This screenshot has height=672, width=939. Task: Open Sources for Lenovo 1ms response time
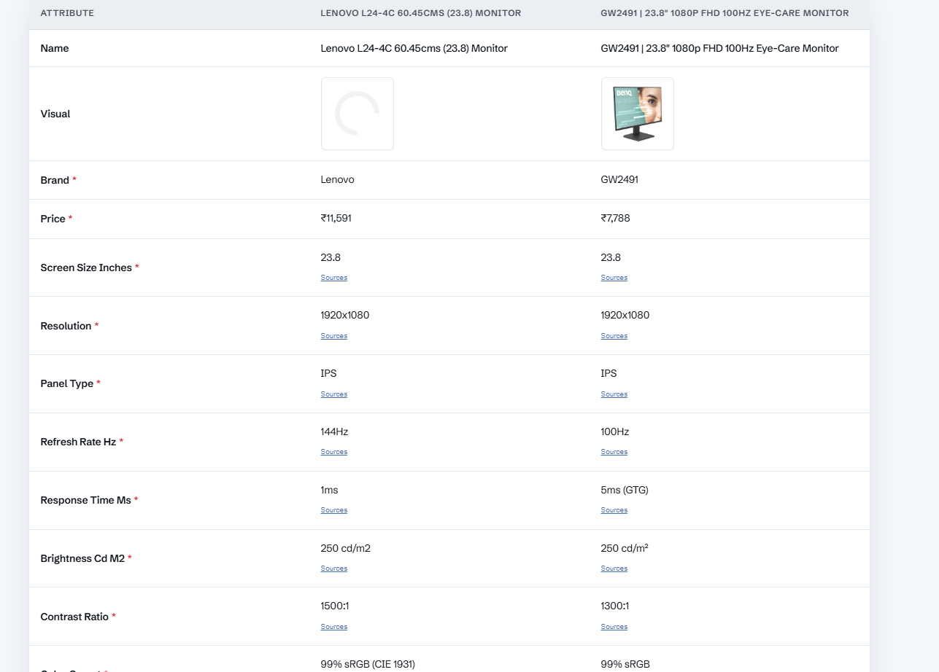(x=333, y=509)
